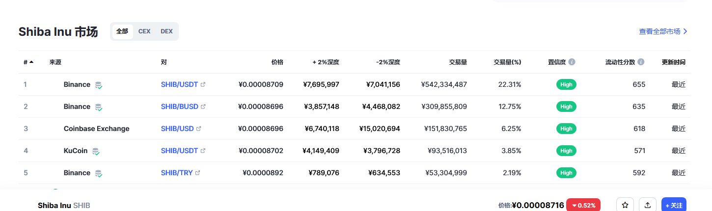Select the 全部 markets tab
The height and width of the screenshot is (211, 712).
pyautogui.click(x=122, y=31)
